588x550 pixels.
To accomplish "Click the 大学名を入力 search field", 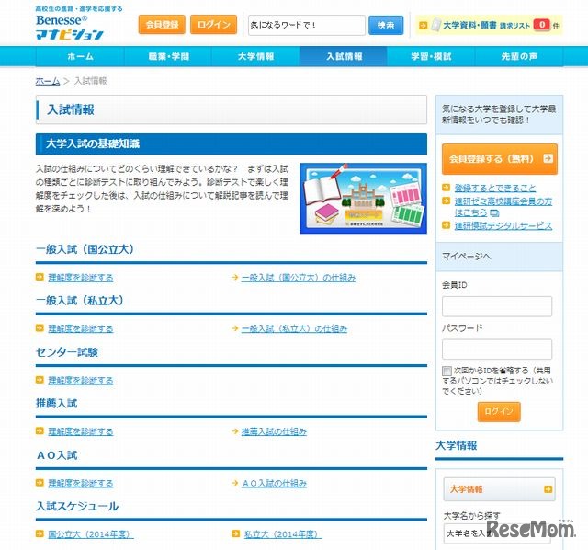I will click(x=497, y=533).
